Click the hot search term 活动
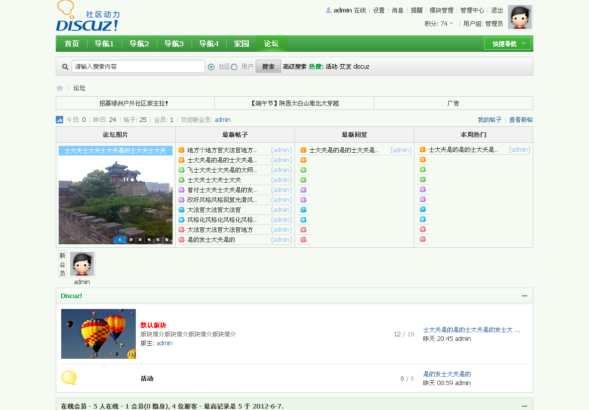Screen dimensions: 589x410 [331, 67]
